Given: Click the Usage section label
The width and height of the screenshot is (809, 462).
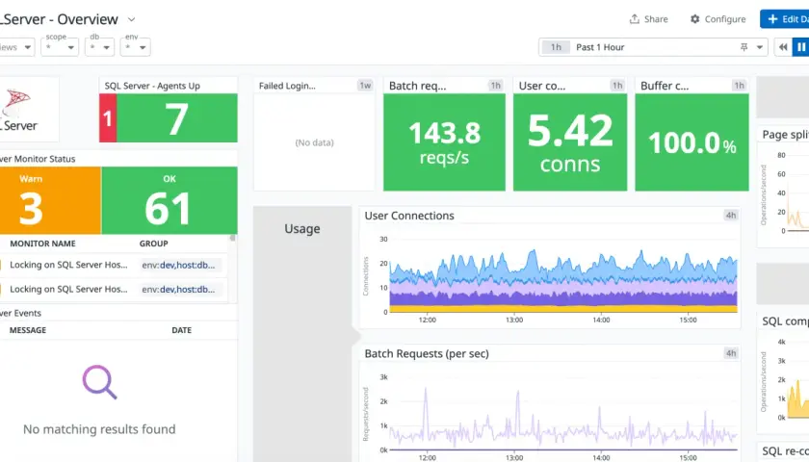Looking at the screenshot, I should (x=302, y=228).
